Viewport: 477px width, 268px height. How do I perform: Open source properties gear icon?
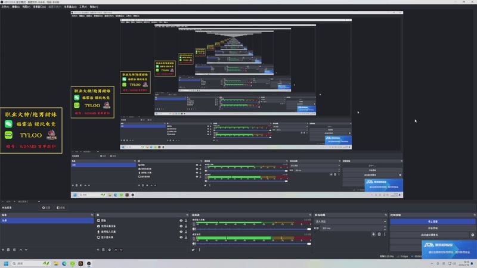click(110, 250)
